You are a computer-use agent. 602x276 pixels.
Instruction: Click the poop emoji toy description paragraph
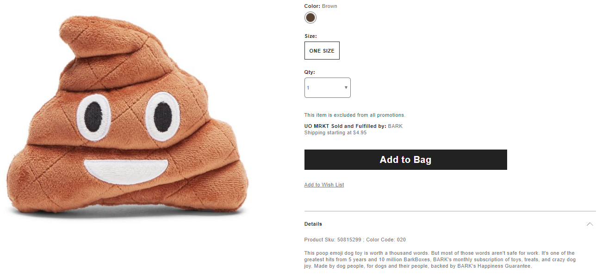pyautogui.click(x=440, y=260)
